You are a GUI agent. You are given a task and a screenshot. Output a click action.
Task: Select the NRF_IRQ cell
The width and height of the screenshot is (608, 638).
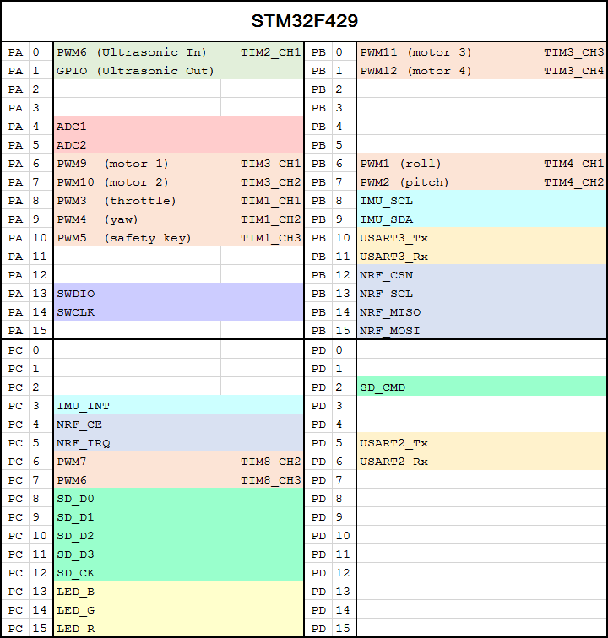[x=178, y=443]
